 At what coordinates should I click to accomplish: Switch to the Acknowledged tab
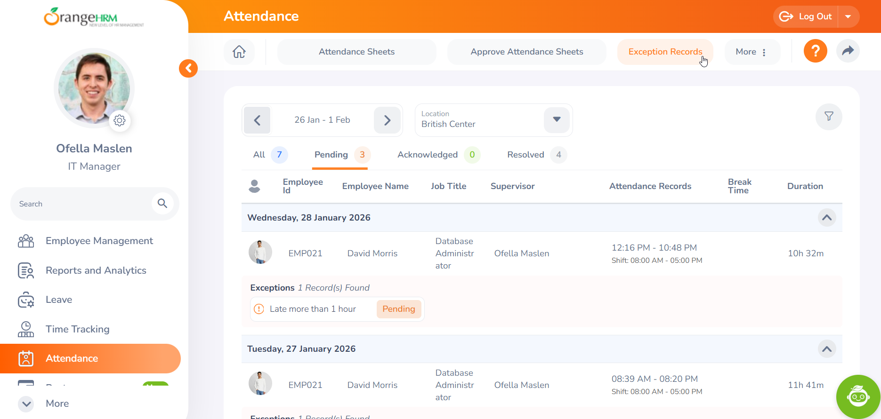[x=427, y=155]
